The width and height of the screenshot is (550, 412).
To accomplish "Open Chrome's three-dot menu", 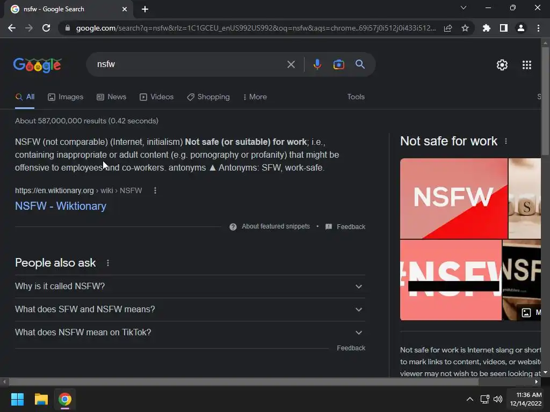I will coord(538,28).
